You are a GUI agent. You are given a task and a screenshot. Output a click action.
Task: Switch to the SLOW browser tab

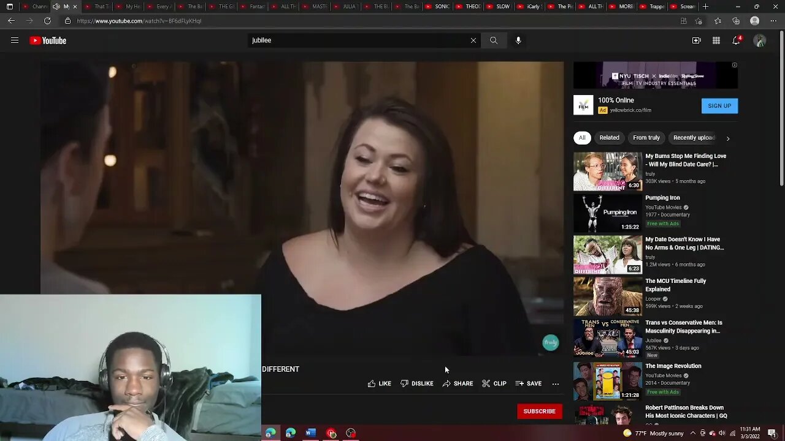pos(499,7)
